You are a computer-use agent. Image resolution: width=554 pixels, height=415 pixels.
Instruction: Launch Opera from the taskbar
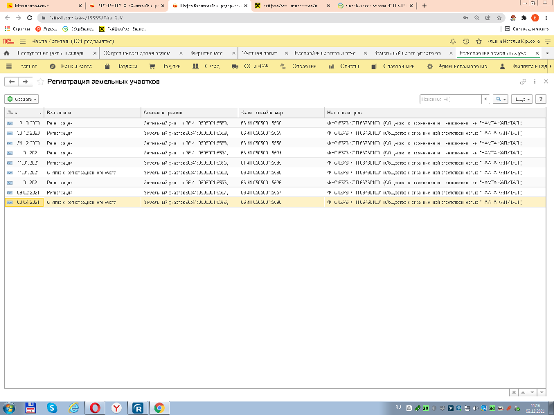[95, 408]
